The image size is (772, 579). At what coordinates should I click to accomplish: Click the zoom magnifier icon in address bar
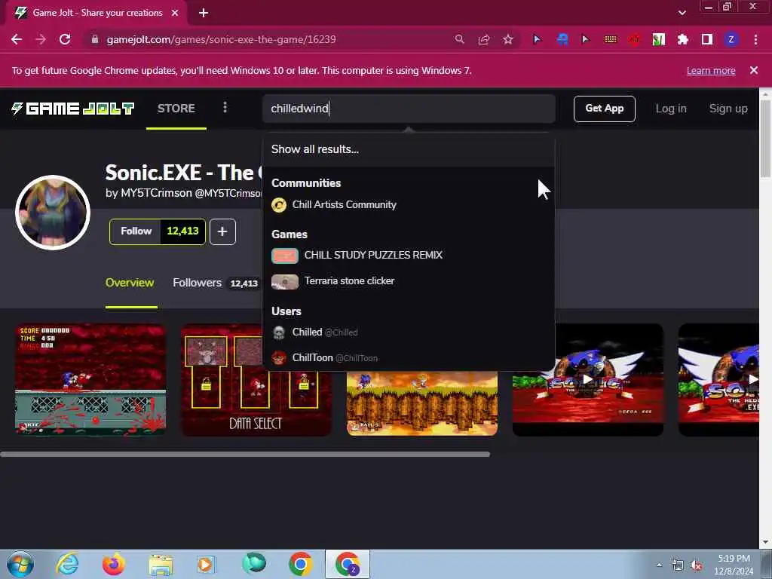459,39
